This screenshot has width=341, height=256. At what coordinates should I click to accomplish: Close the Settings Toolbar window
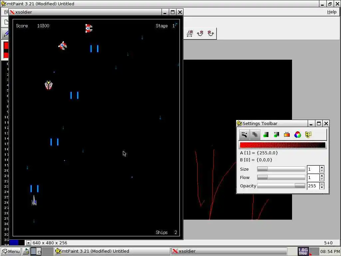326,124
